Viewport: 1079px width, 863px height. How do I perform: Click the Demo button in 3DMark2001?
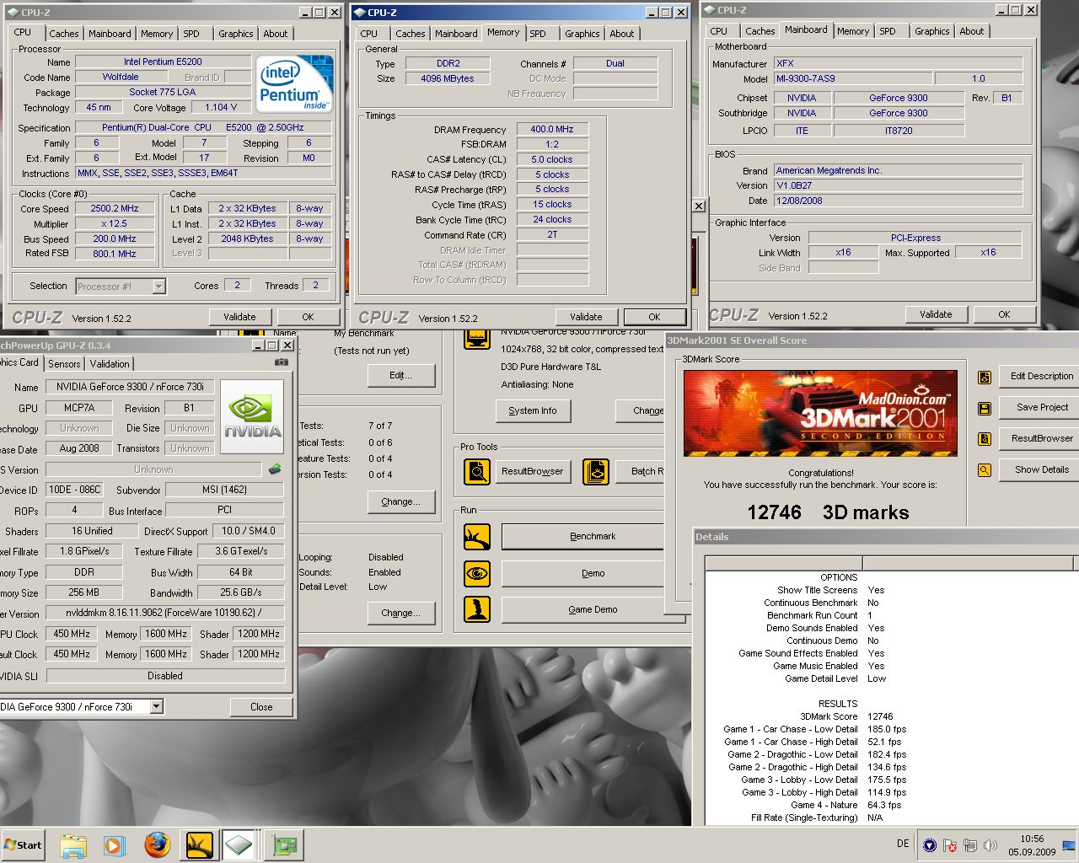click(x=593, y=573)
